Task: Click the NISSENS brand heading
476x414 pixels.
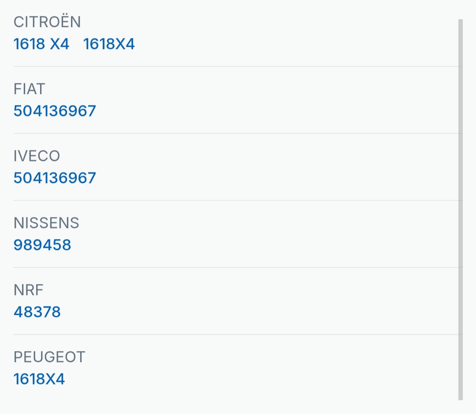Action: [x=46, y=223]
